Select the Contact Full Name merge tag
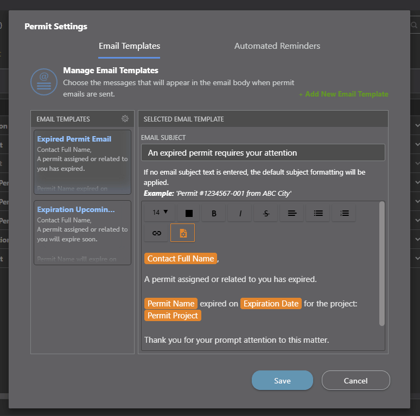 181,259
